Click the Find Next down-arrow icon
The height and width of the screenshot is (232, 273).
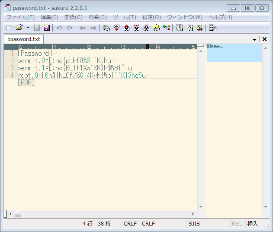(116, 28)
